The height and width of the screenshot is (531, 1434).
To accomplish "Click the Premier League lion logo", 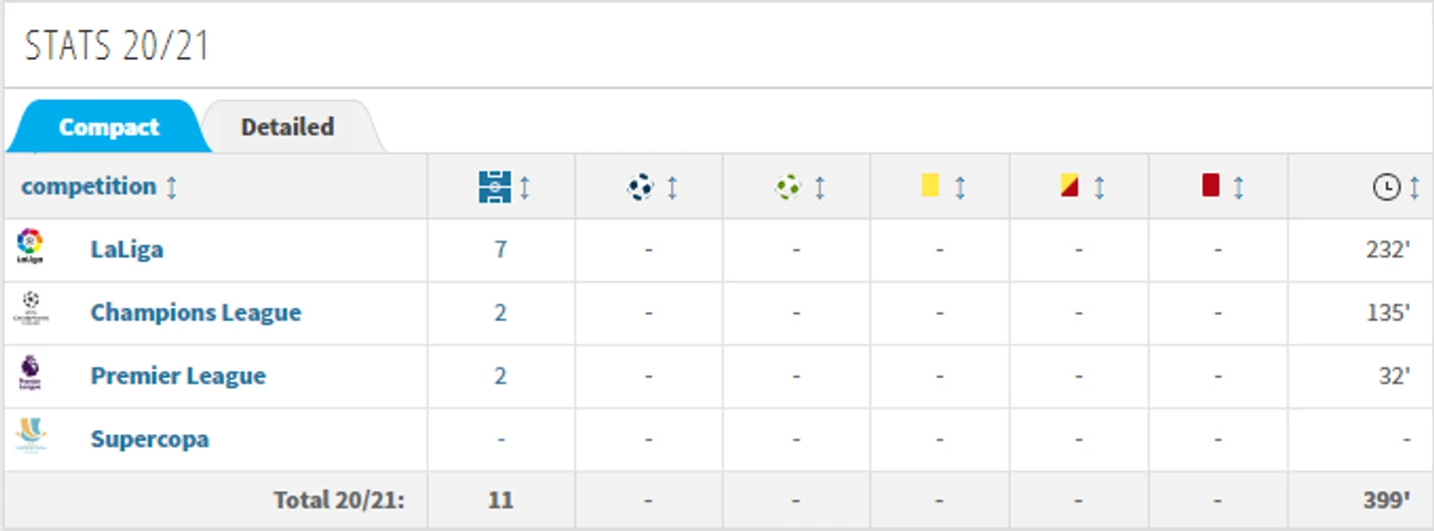I will [x=30, y=373].
